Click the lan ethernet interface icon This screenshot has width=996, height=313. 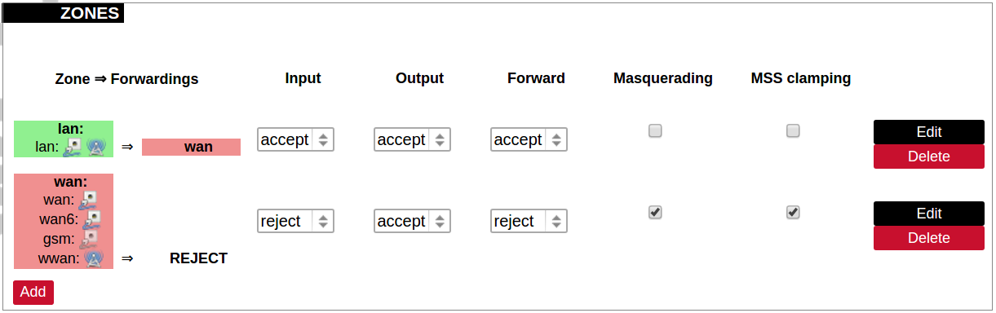click(x=74, y=147)
